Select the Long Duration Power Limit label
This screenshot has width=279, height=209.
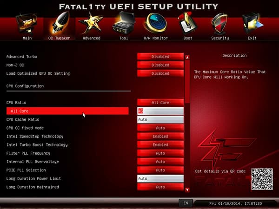pyautogui.click(x=33, y=179)
